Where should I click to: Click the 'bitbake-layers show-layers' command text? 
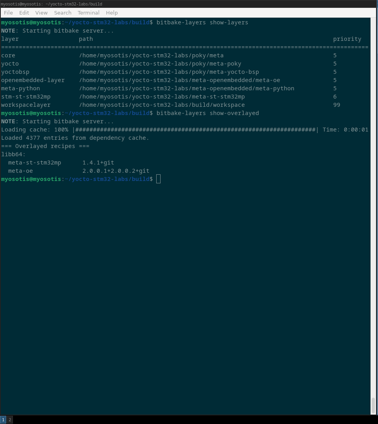pos(202,22)
